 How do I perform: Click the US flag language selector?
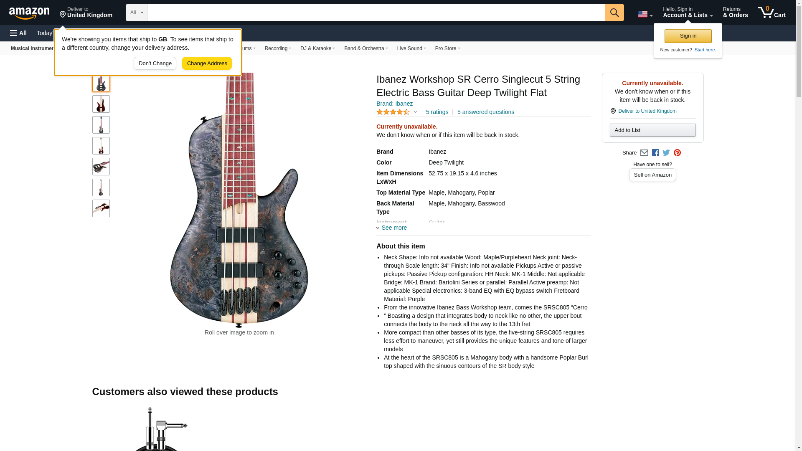pos(645,14)
